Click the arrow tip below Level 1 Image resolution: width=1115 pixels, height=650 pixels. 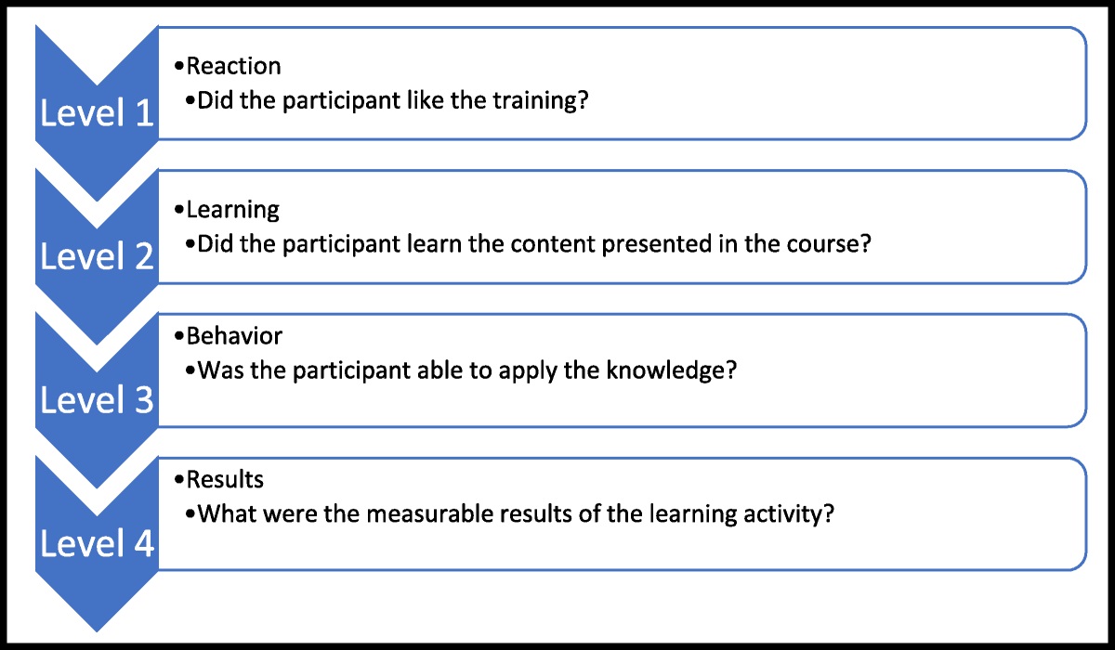(x=96, y=186)
